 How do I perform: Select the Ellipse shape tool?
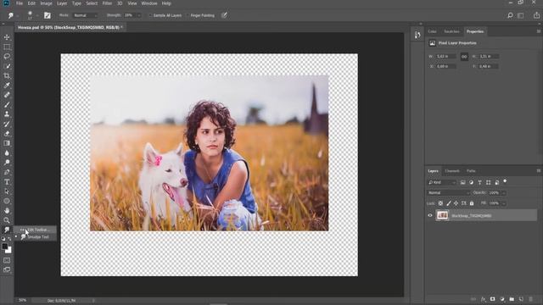coord(7,201)
